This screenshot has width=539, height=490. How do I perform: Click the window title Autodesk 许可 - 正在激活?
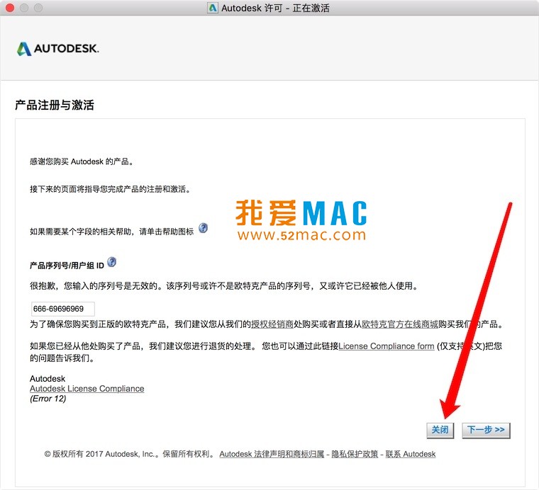275,8
